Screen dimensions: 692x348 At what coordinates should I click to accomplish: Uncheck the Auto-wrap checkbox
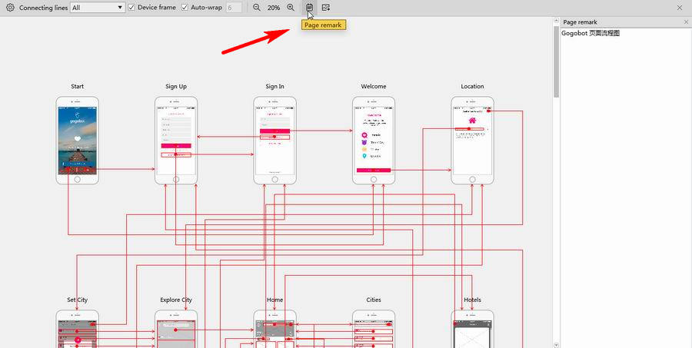(x=185, y=8)
